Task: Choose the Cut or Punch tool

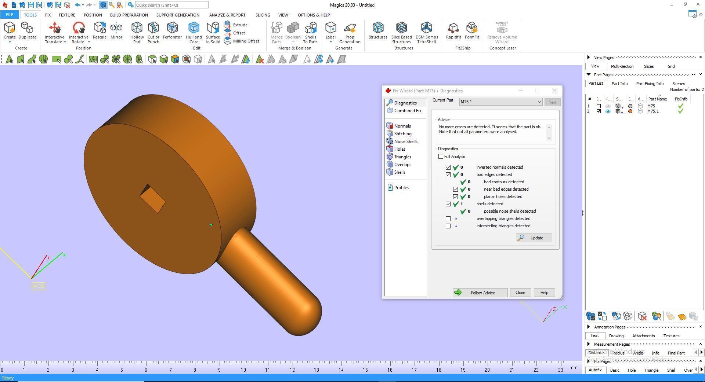Action: (x=153, y=33)
